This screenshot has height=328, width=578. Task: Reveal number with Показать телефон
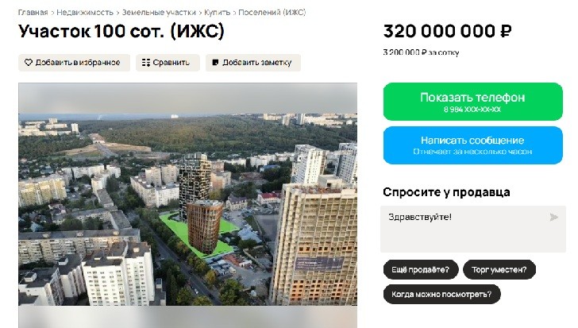(473, 102)
